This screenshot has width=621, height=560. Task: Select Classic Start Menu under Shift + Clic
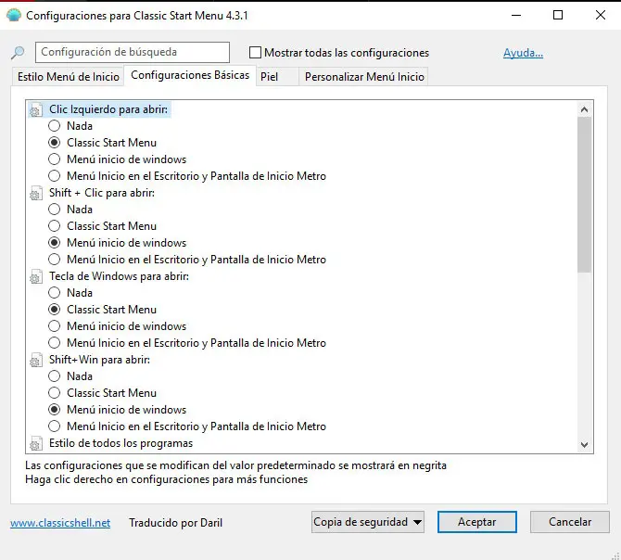(55, 226)
